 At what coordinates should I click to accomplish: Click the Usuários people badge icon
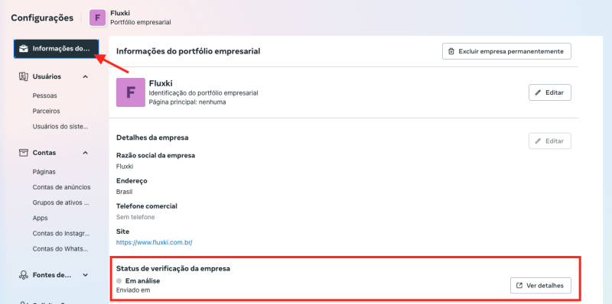pos(24,76)
